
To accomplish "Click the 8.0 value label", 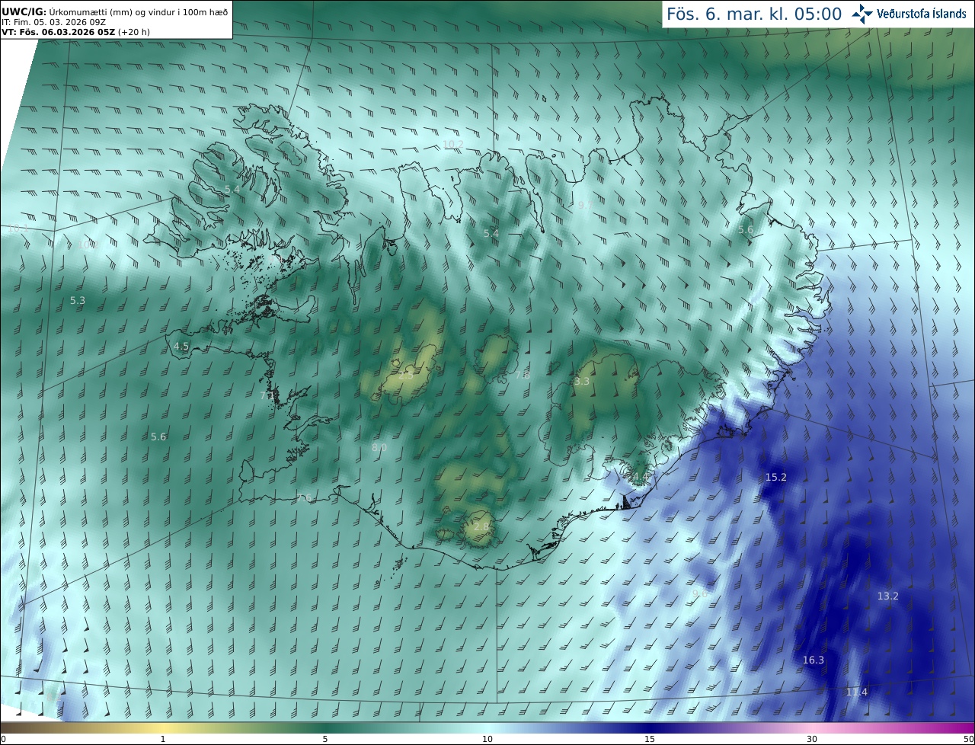I will click(379, 447).
